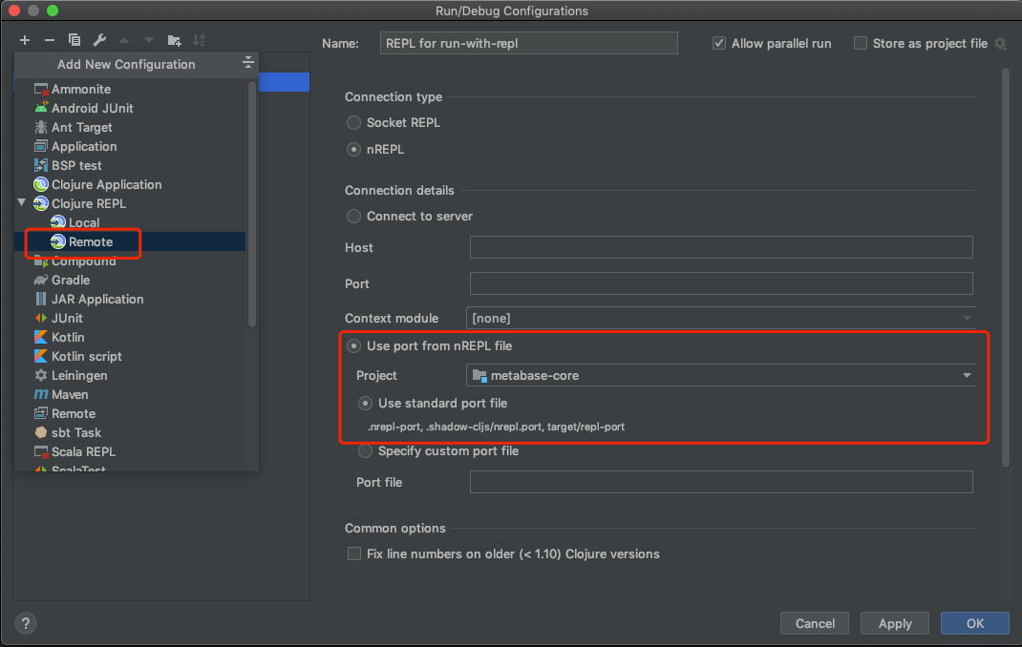
Task: Select Ammonite configuration type
Action: coord(81,89)
